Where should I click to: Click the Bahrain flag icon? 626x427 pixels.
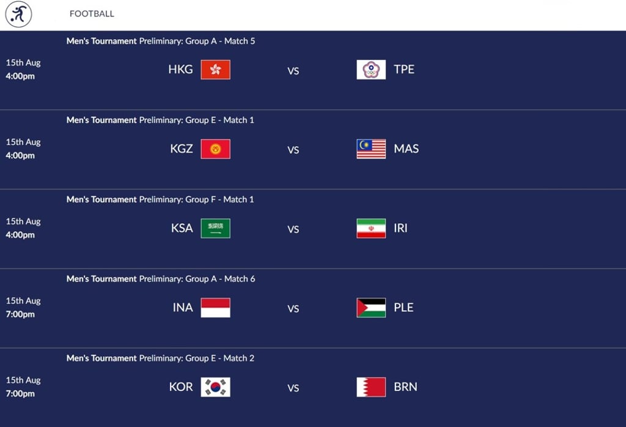point(371,387)
